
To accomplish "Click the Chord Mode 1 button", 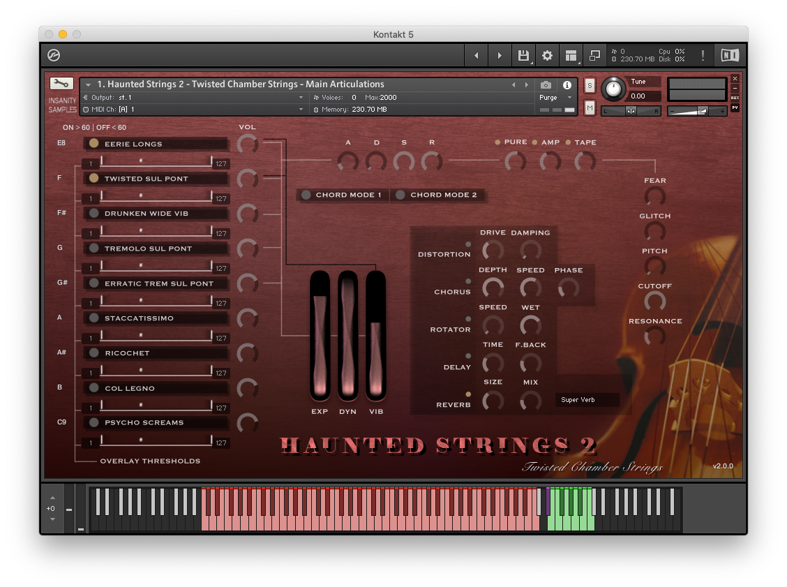I will [x=343, y=195].
